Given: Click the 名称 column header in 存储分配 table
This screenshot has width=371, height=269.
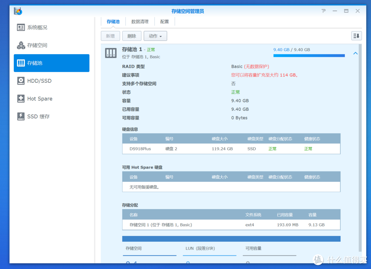Looking at the screenshot, I should click(x=133, y=215).
